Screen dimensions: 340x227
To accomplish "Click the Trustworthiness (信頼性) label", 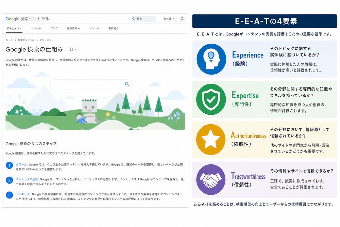I will point(248,180).
